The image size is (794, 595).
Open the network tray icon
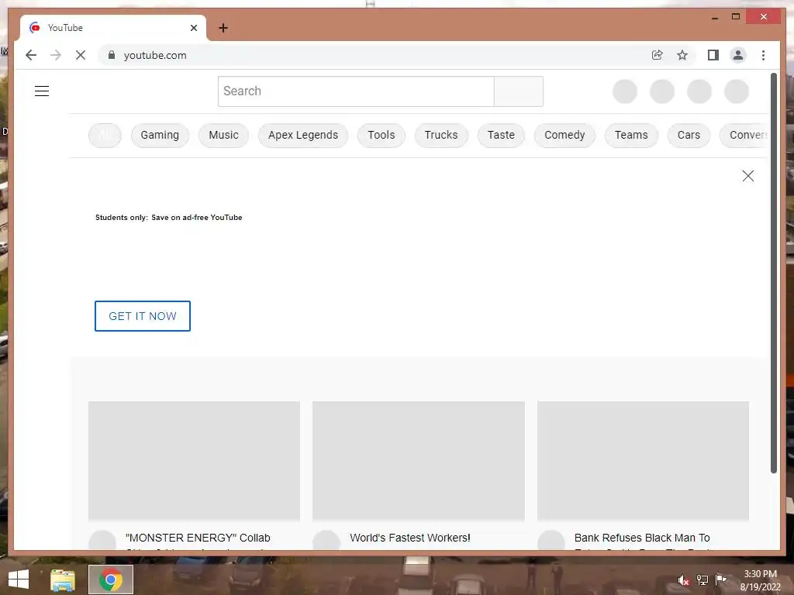click(702, 580)
